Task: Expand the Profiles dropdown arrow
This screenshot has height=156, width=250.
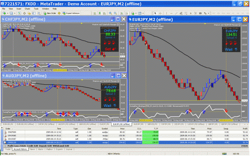Action: point(15,13)
